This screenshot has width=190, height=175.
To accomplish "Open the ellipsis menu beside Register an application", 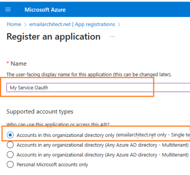I will click(x=113, y=36).
